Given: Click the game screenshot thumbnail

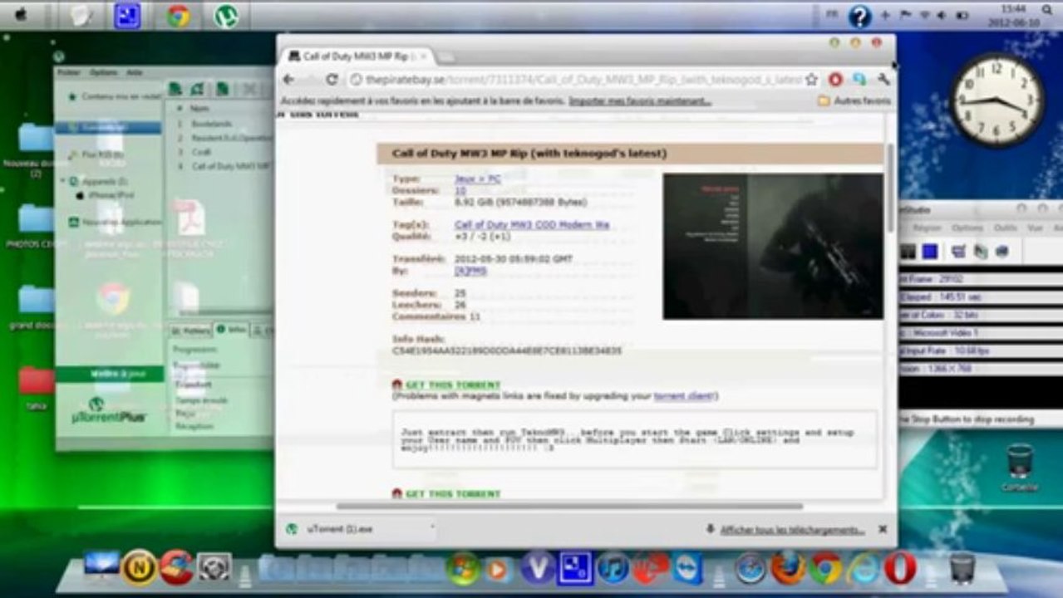Looking at the screenshot, I should (773, 246).
